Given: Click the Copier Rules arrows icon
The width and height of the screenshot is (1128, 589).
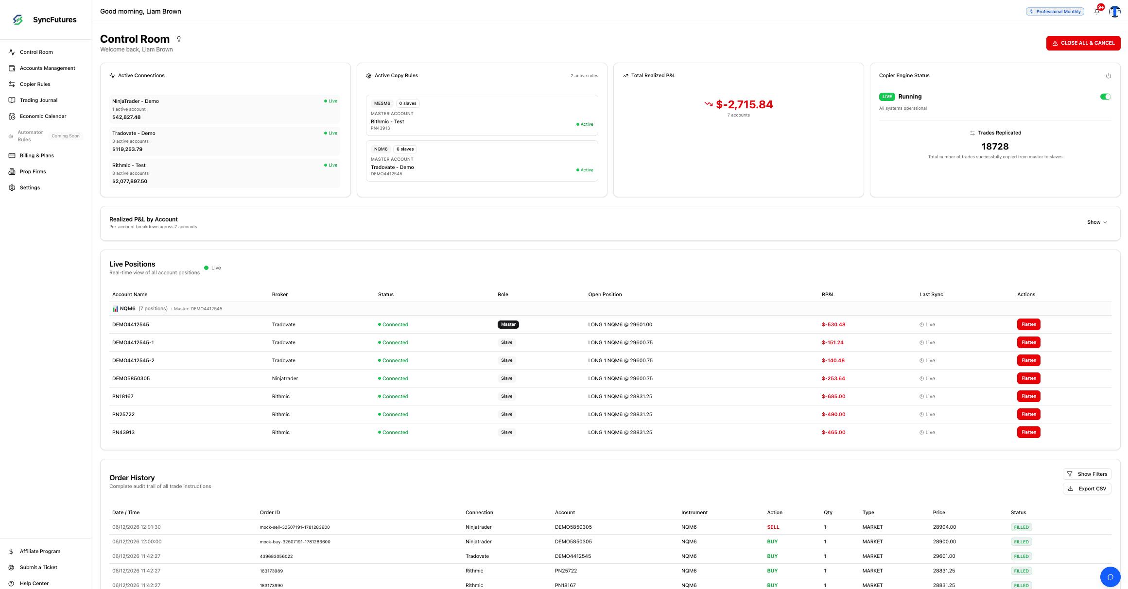Looking at the screenshot, I should click(x=12, y=84).
